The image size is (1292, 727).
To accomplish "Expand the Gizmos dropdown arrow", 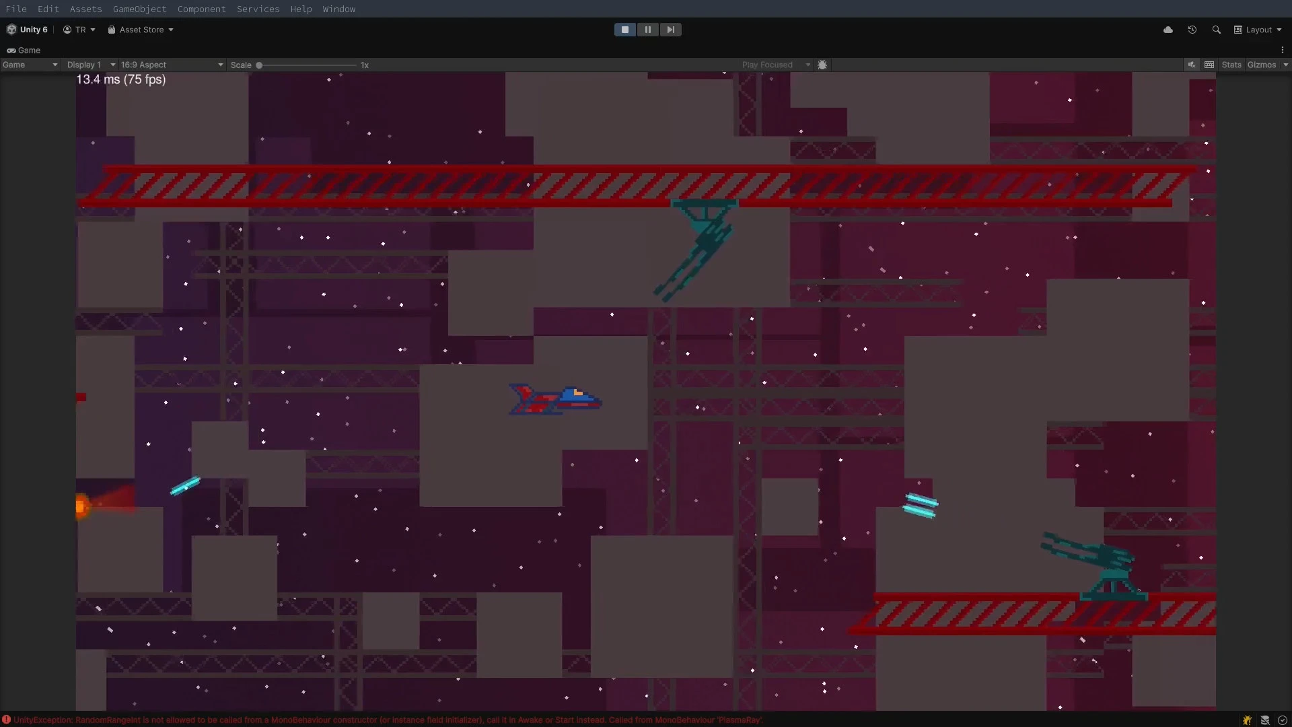I will [x=1286, y=64].
